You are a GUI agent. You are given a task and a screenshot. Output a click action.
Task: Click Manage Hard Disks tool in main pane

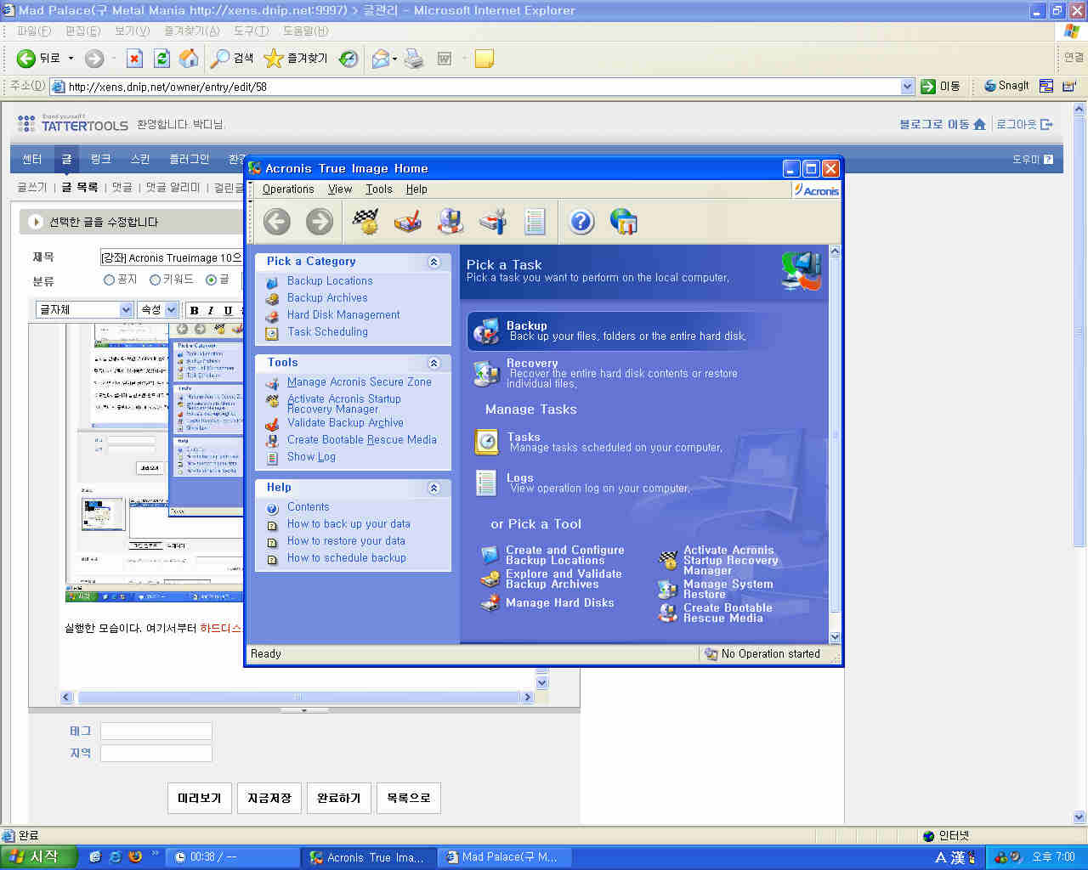(x=559, y=602)
